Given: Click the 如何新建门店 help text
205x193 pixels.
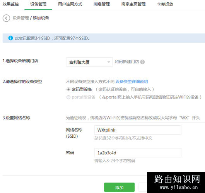Looking at the screenshot, I should (x=127, y=62).
